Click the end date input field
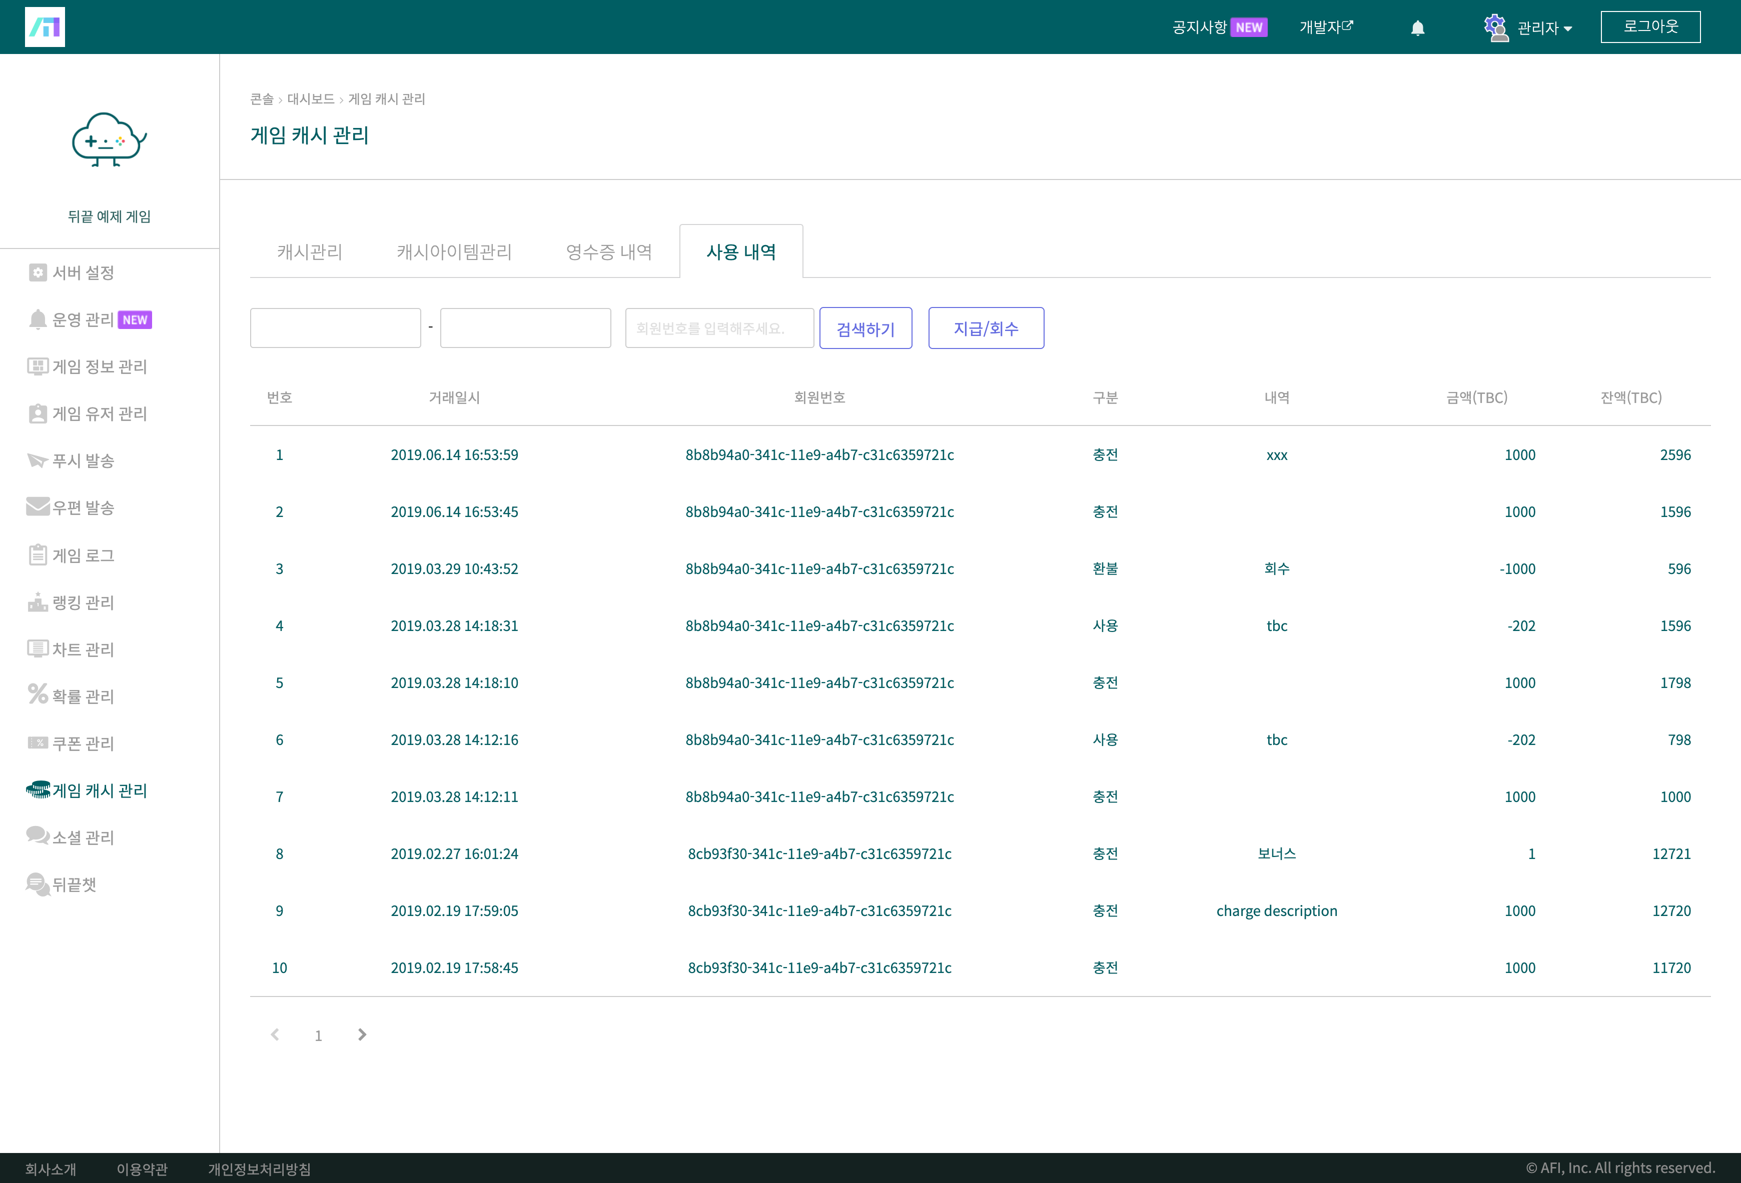 (526, 328)
